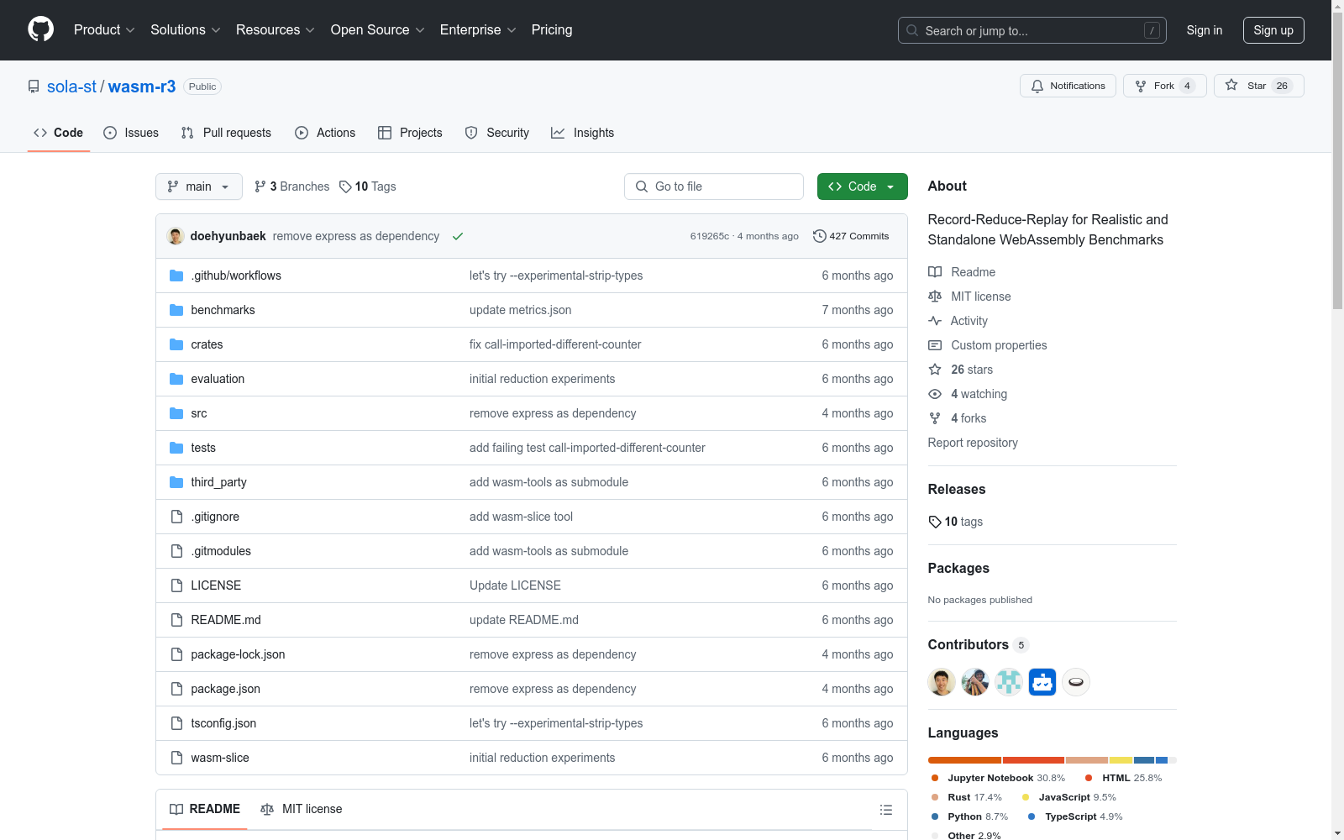1344x840 pixels.
Task: Click the Jupyter Notebook language bar segment
Action: tap(965, 760)
